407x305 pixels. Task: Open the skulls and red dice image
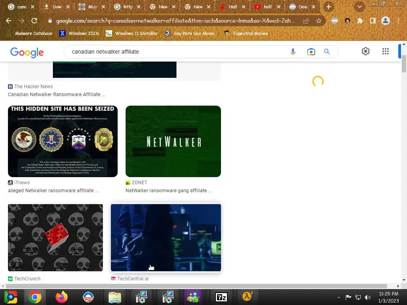click(55, 237)
